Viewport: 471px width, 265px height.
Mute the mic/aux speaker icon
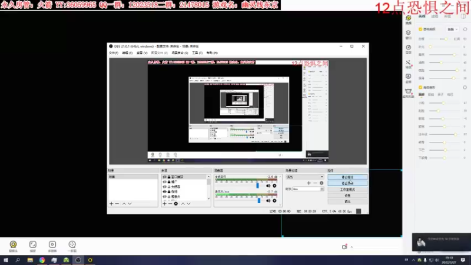click(268, 200)
